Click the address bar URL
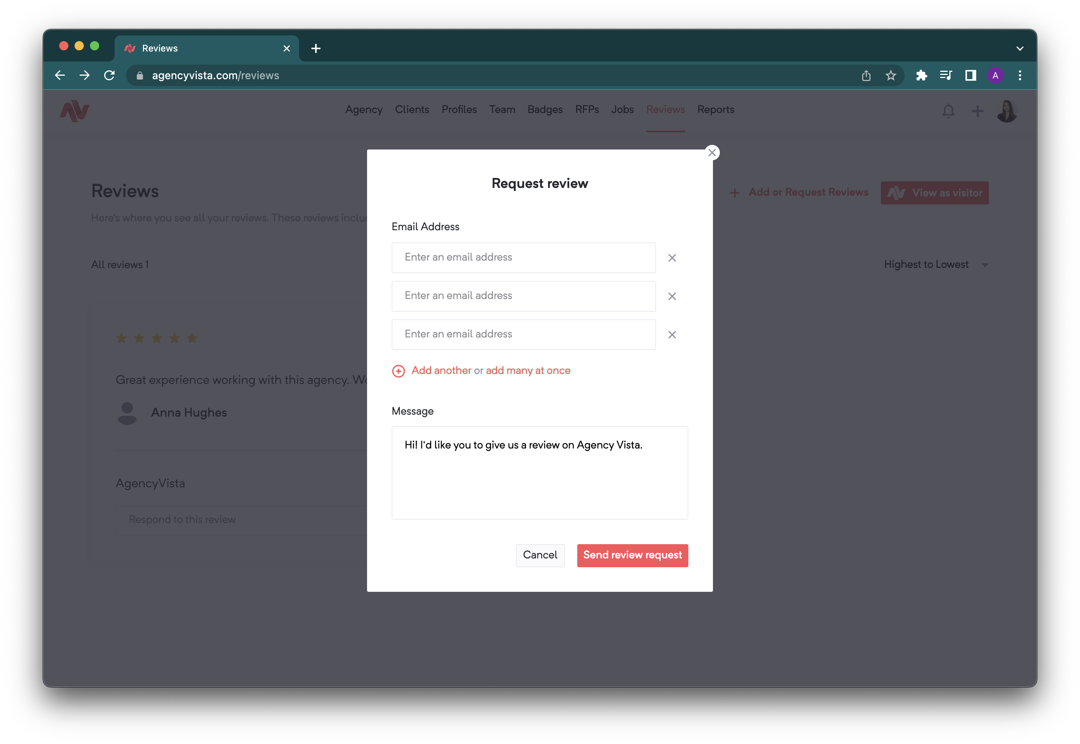Image resolution: width=1080 pixels, height=744 pixels. pyautogui.click(x=215, y=76)
